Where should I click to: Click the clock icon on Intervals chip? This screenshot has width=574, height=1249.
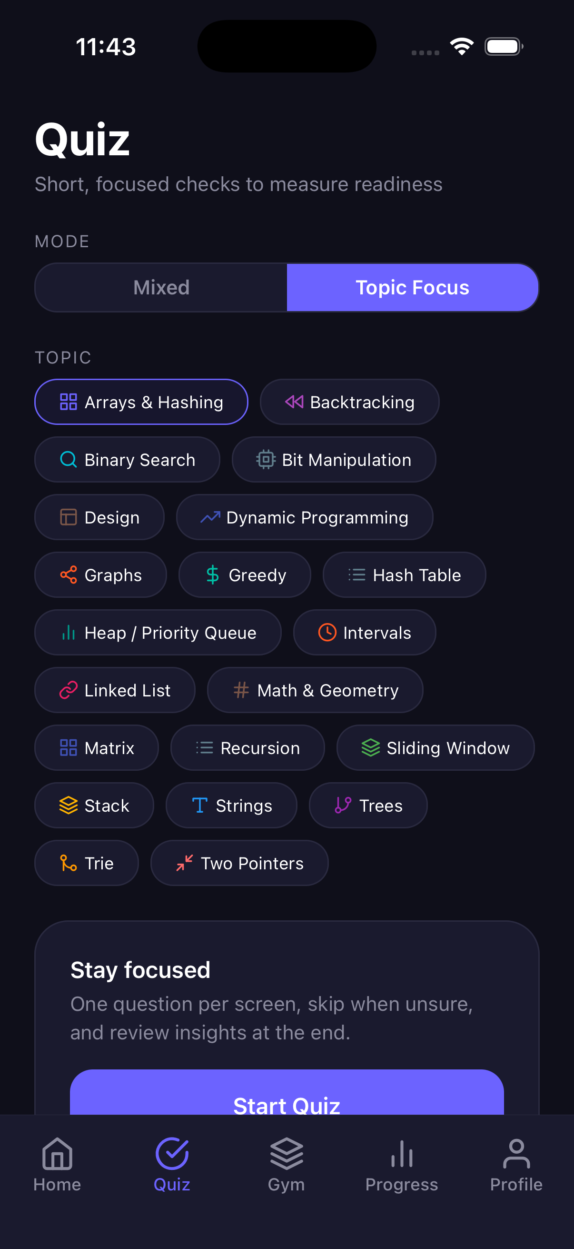tap(327, 632)
